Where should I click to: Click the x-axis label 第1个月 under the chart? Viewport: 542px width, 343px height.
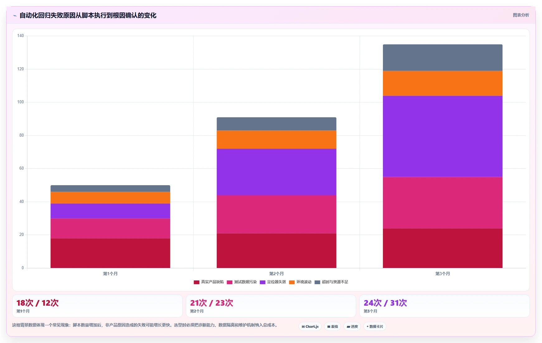pos(110,274)
